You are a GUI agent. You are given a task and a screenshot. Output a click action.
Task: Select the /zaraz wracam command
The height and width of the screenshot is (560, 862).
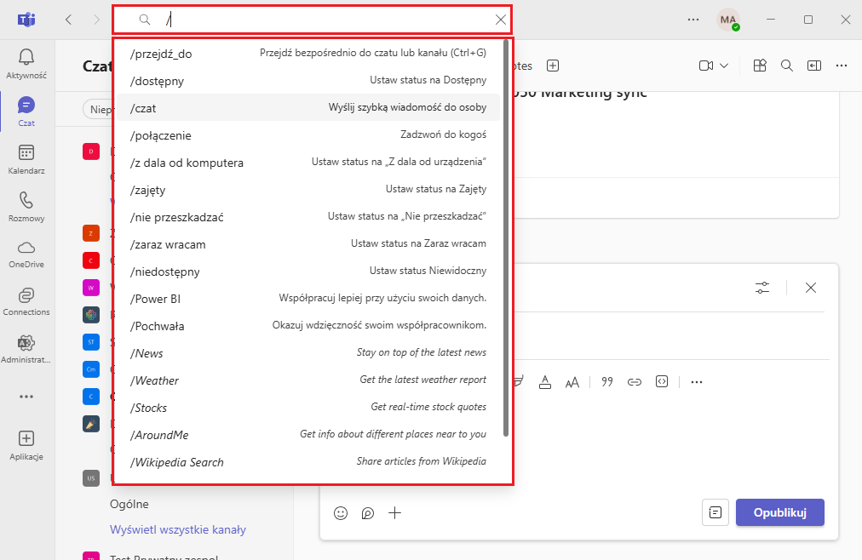pyautogui.click(x=308, y=243)
